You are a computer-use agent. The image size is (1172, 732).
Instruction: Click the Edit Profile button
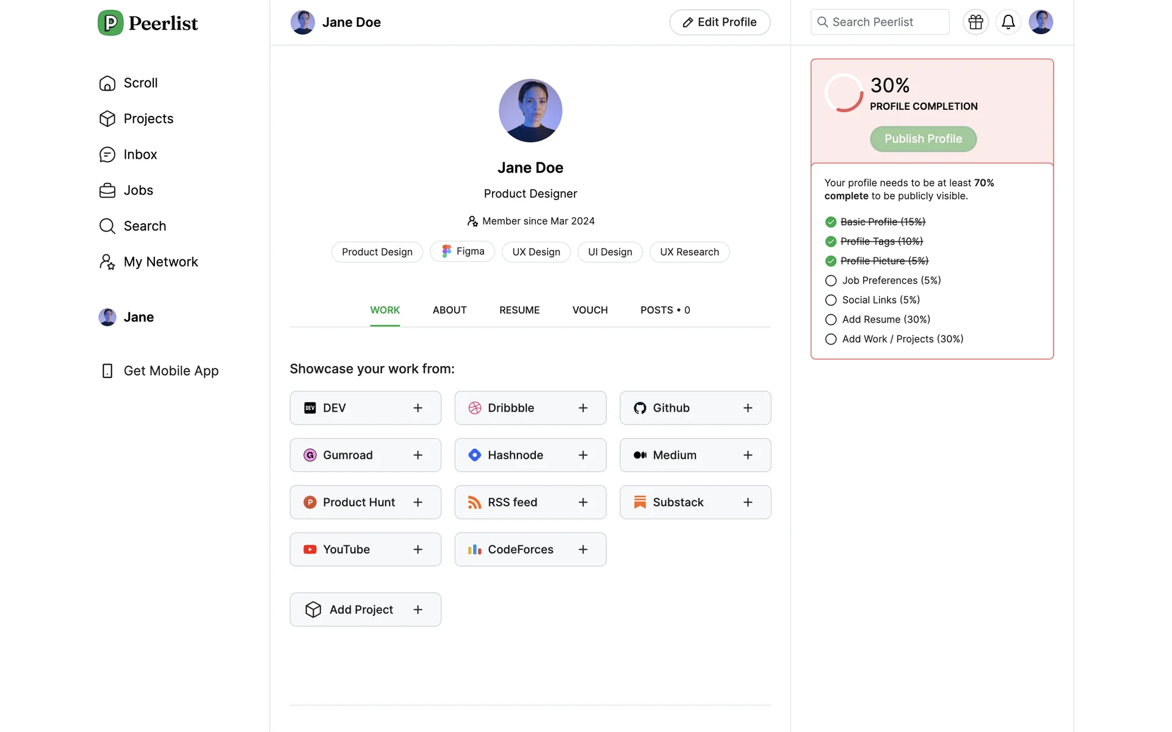719,23
